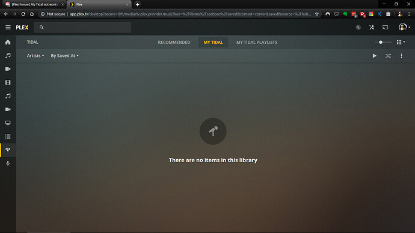Switch to the Recommended tab
The image size is (415, 233).
coord(174,42)
